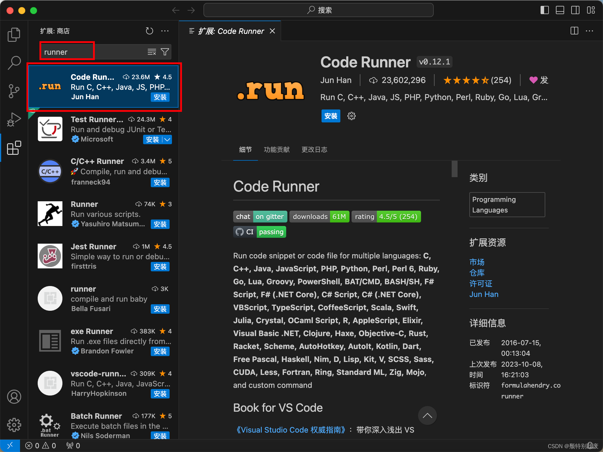603x452 pixels.
Task: Install Test Runner for Java
Action: point(153,139)
